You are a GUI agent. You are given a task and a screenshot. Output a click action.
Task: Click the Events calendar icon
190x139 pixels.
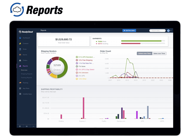20,55
